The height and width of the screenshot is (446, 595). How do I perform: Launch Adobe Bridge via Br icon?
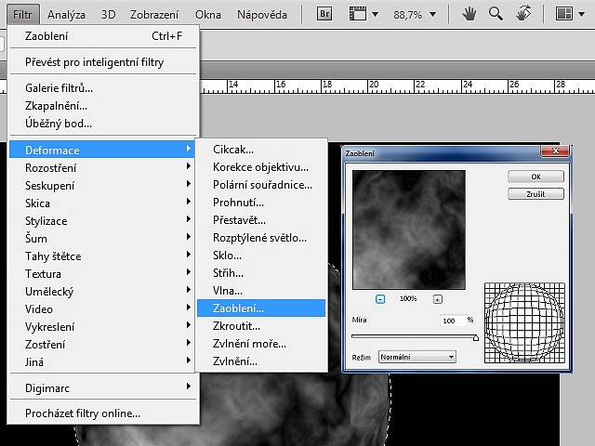pyautogui.click(x=324, y=14)
